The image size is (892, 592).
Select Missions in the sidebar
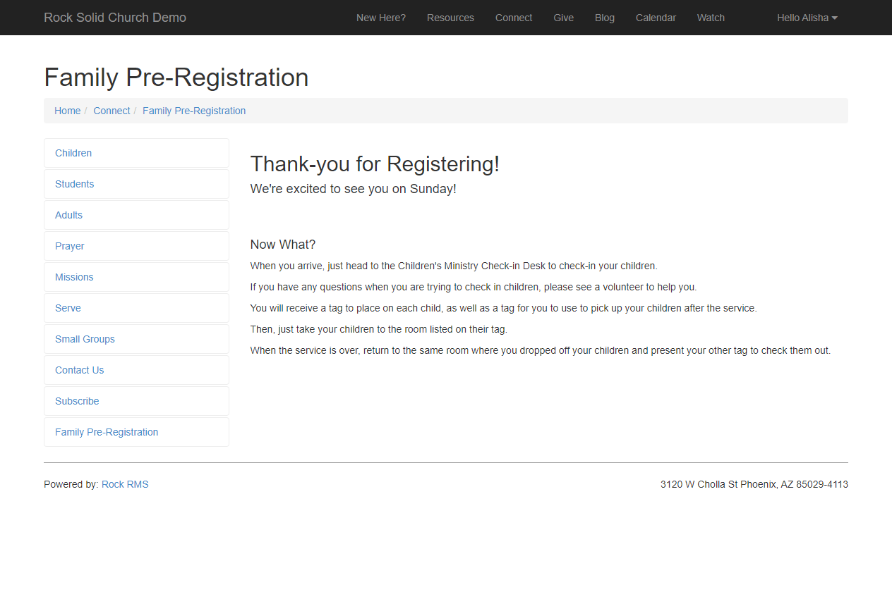[136, 277]
